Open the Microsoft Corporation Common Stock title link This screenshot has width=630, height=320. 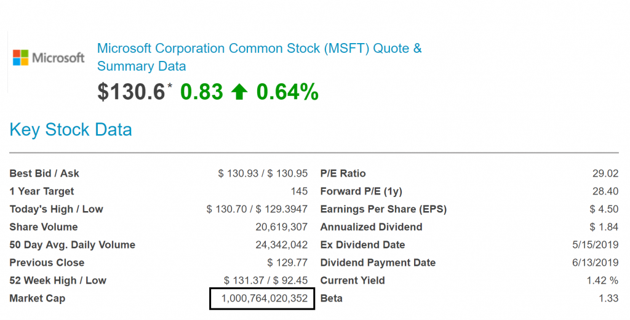click(x=259, y=57)
